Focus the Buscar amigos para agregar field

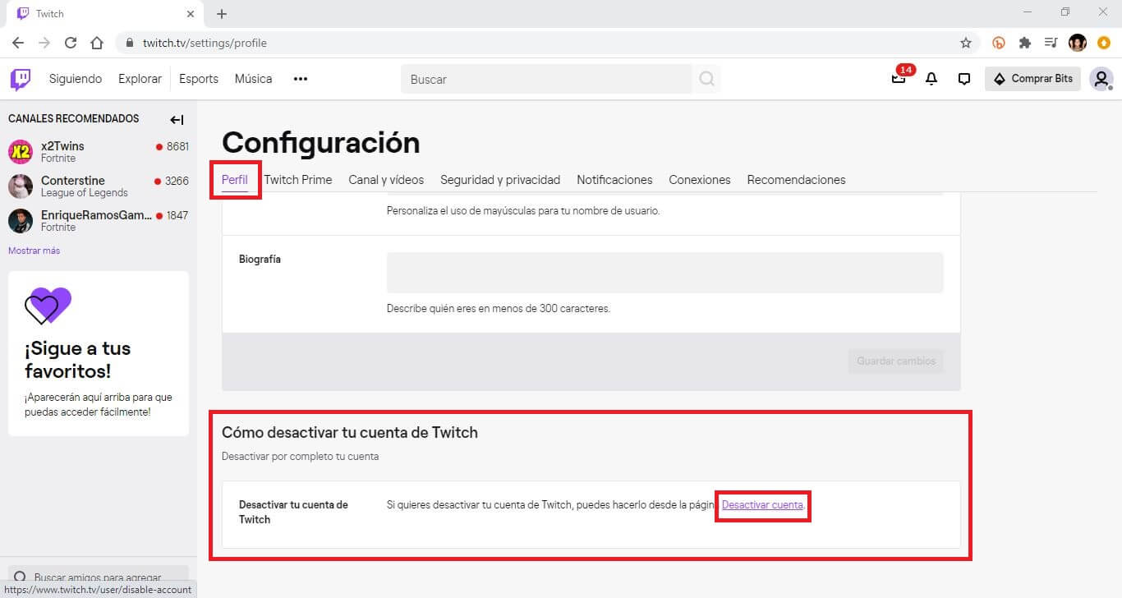pos(99,577)
